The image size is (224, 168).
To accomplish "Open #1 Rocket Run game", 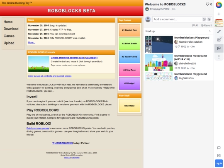I will [x=129, y=30].
